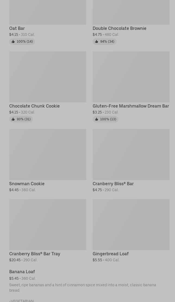175x302 pixels.
Task: Click the Gluten-Free Marshmallow Dream Bar title
Action: pyautogui.click(x=131, y=106)
